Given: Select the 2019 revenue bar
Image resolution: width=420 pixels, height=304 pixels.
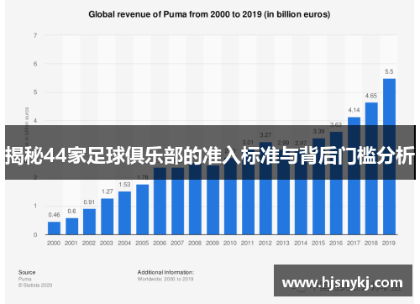Looking at the screenshot, I should [389, 157].
